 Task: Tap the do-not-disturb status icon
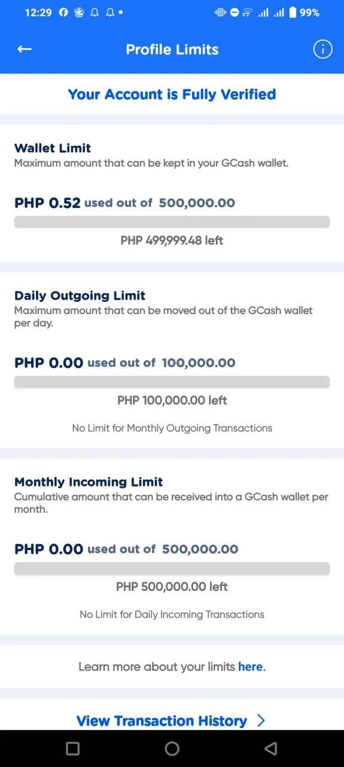(235, 13)
